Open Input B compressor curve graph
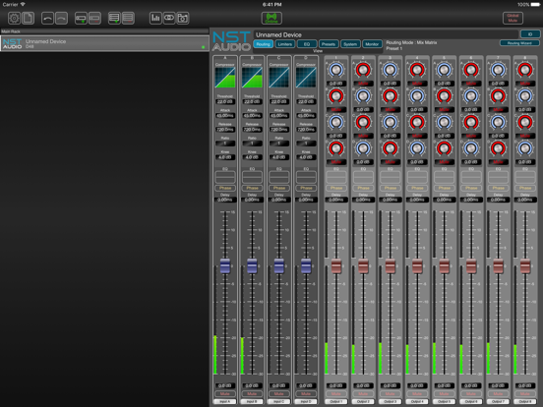The width and height of the screenshot is (543, 407). pyautogui.click(x=252, y=78)
